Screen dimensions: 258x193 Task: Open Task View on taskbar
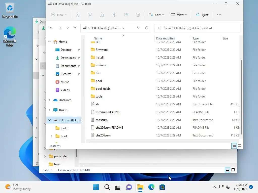[118, 187]
